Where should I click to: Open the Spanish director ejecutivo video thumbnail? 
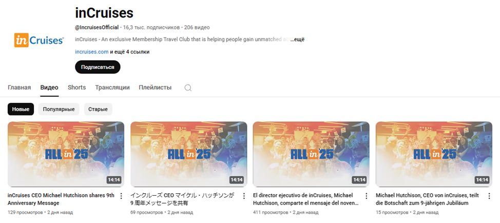311,154
